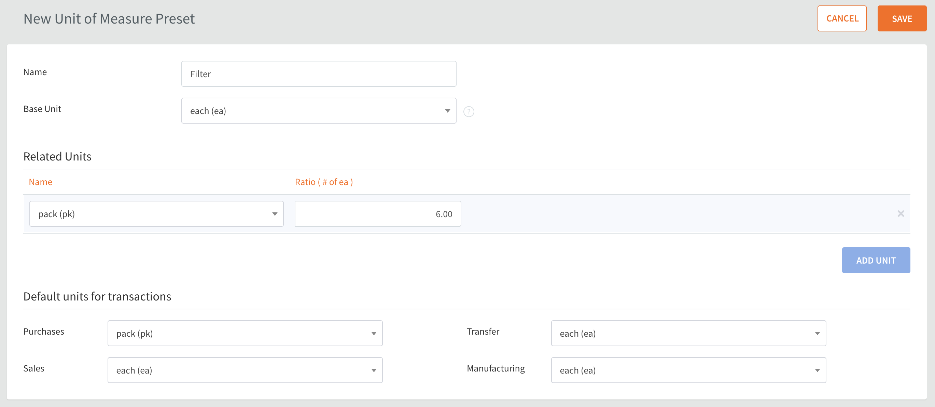Click the arrow on Transfer each (ea) selector
The width and height of the screenshot is (935, 407).
817,334
